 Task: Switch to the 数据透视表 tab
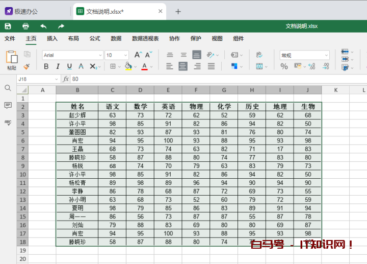click(145, 38)
